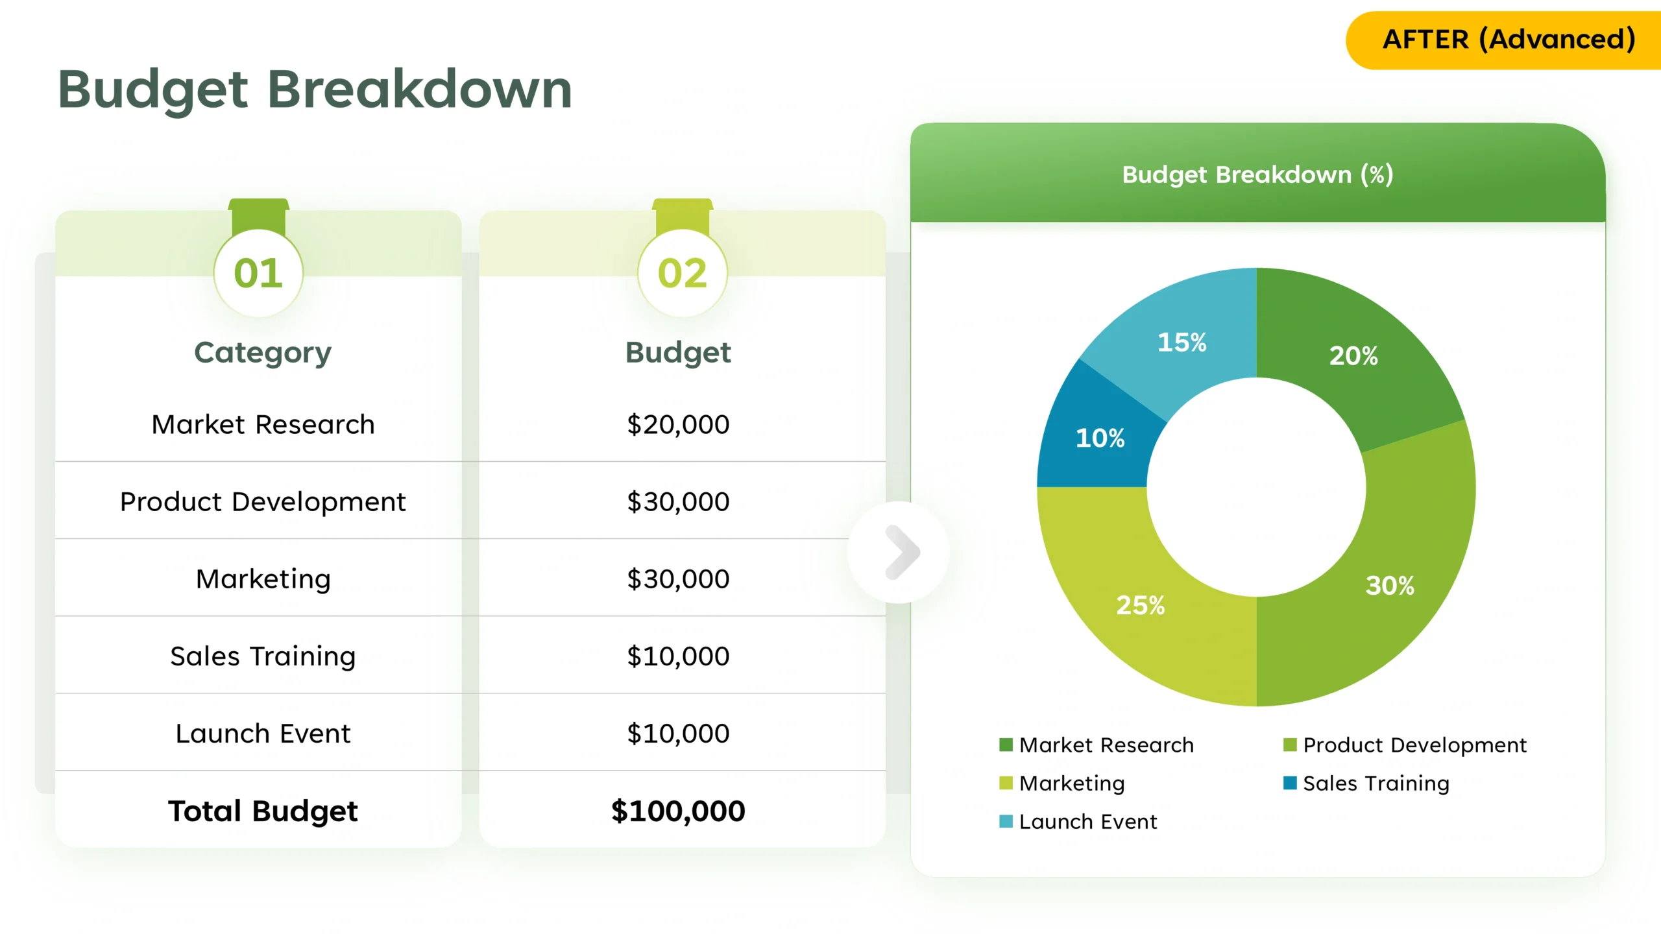The width and height of the screenshot is (1661, 934).
Task: Click the Launch Event legend color square
Action: coord(1006,821)
